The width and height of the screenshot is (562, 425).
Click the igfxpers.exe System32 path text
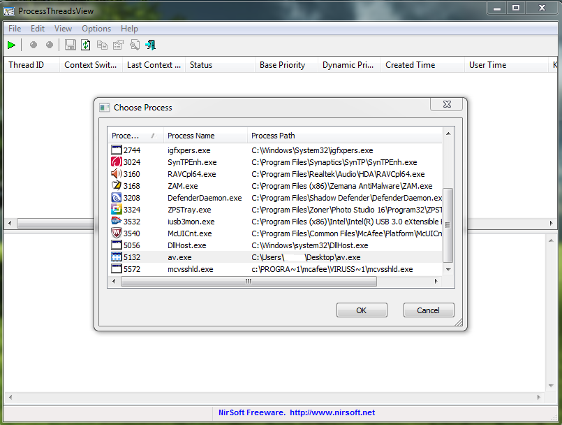pyautogui.click(x=312, y=150)
